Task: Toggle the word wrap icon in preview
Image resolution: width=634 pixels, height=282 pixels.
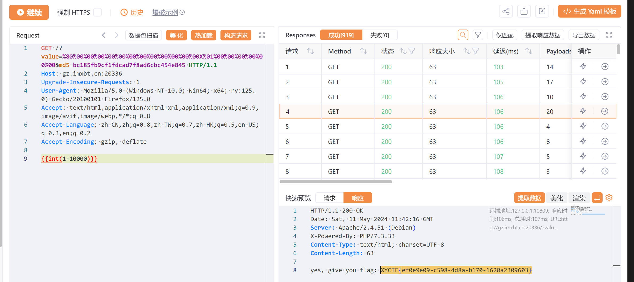Action: pyautogui.click(x=597, y=198)
